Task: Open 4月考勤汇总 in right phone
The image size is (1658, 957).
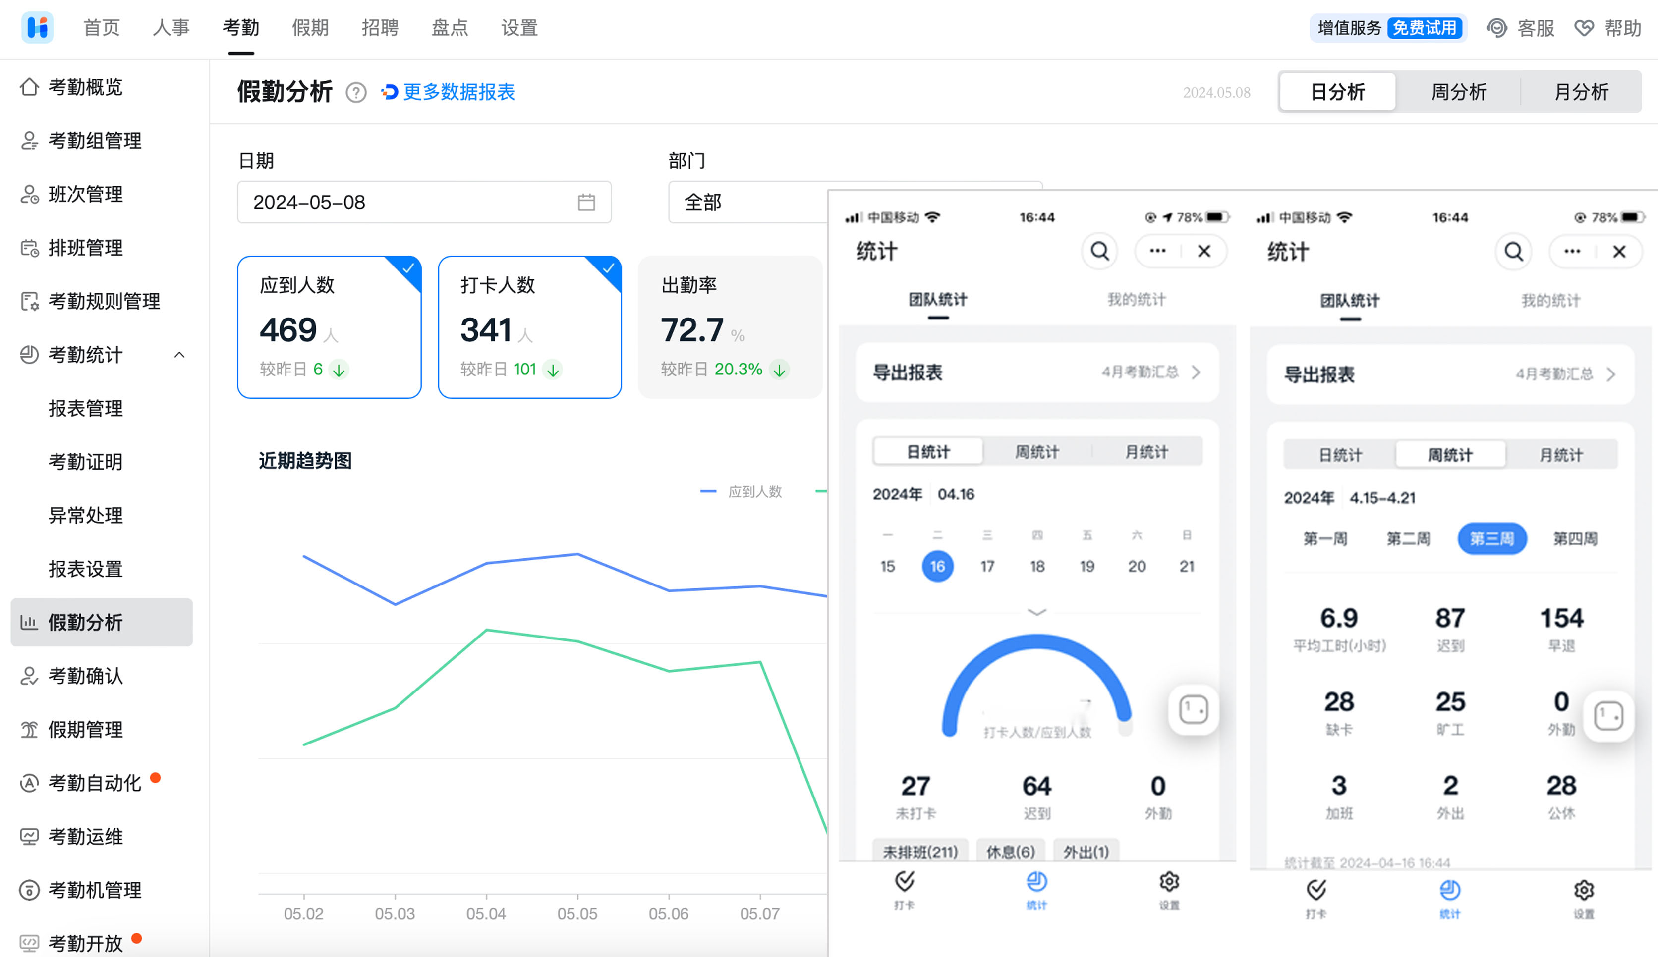Action: click(x=1565, y=374)
